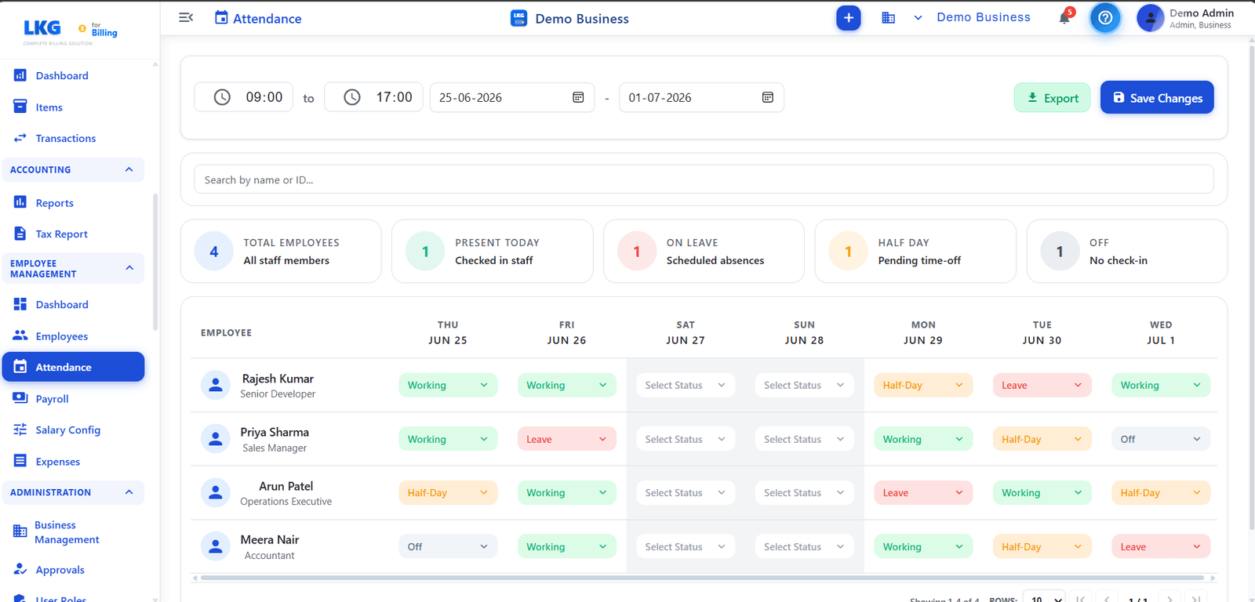Open the Demo Admin profile name
Image resolution: width=1255 pixels, height=602 pixels.
1202,13
